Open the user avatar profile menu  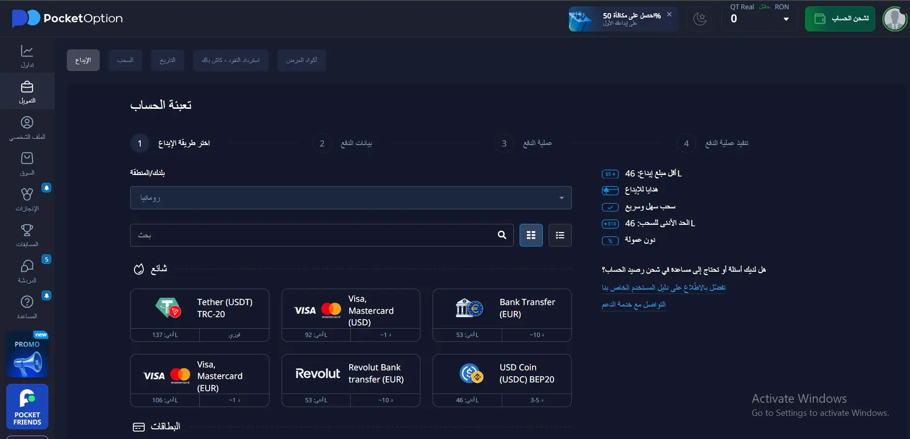point(895,19)
